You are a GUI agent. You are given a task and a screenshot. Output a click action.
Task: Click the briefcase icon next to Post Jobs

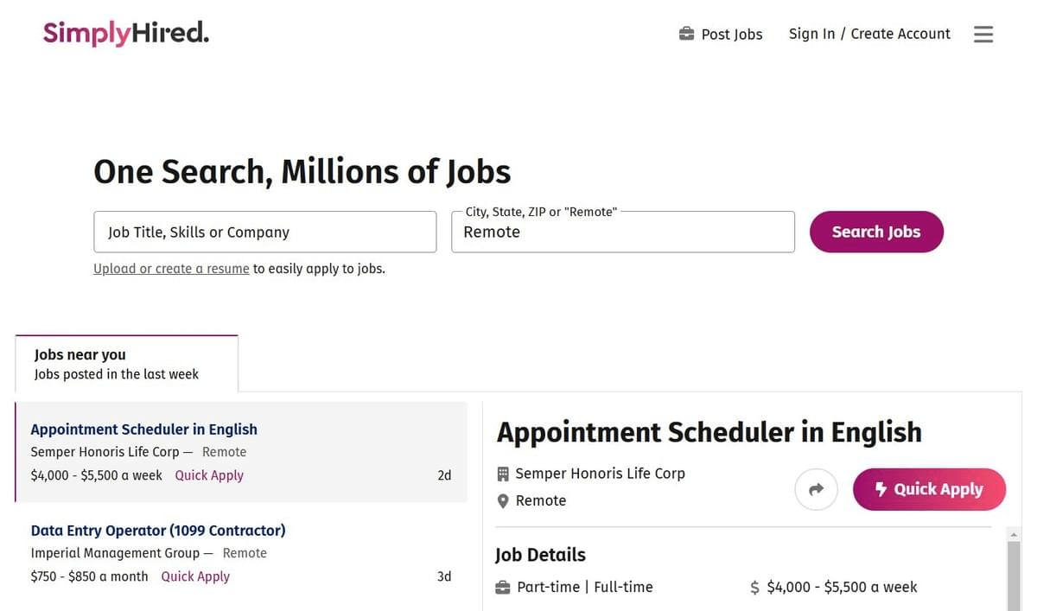686,34
